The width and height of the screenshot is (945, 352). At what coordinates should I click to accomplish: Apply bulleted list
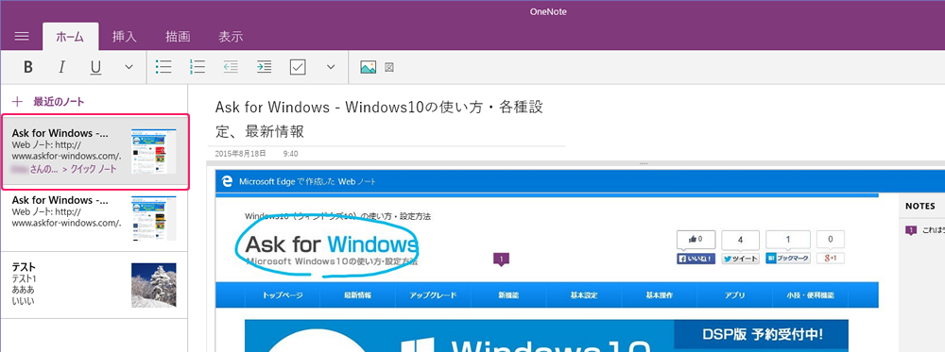(x=163, y=67)
